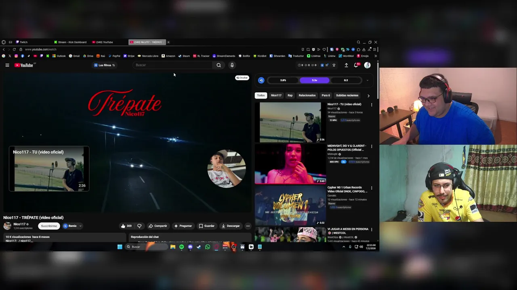Viewport: 517px width, 290px height.
Task: Open WhatsApp from the taskbar
Action: coord(208,247)
